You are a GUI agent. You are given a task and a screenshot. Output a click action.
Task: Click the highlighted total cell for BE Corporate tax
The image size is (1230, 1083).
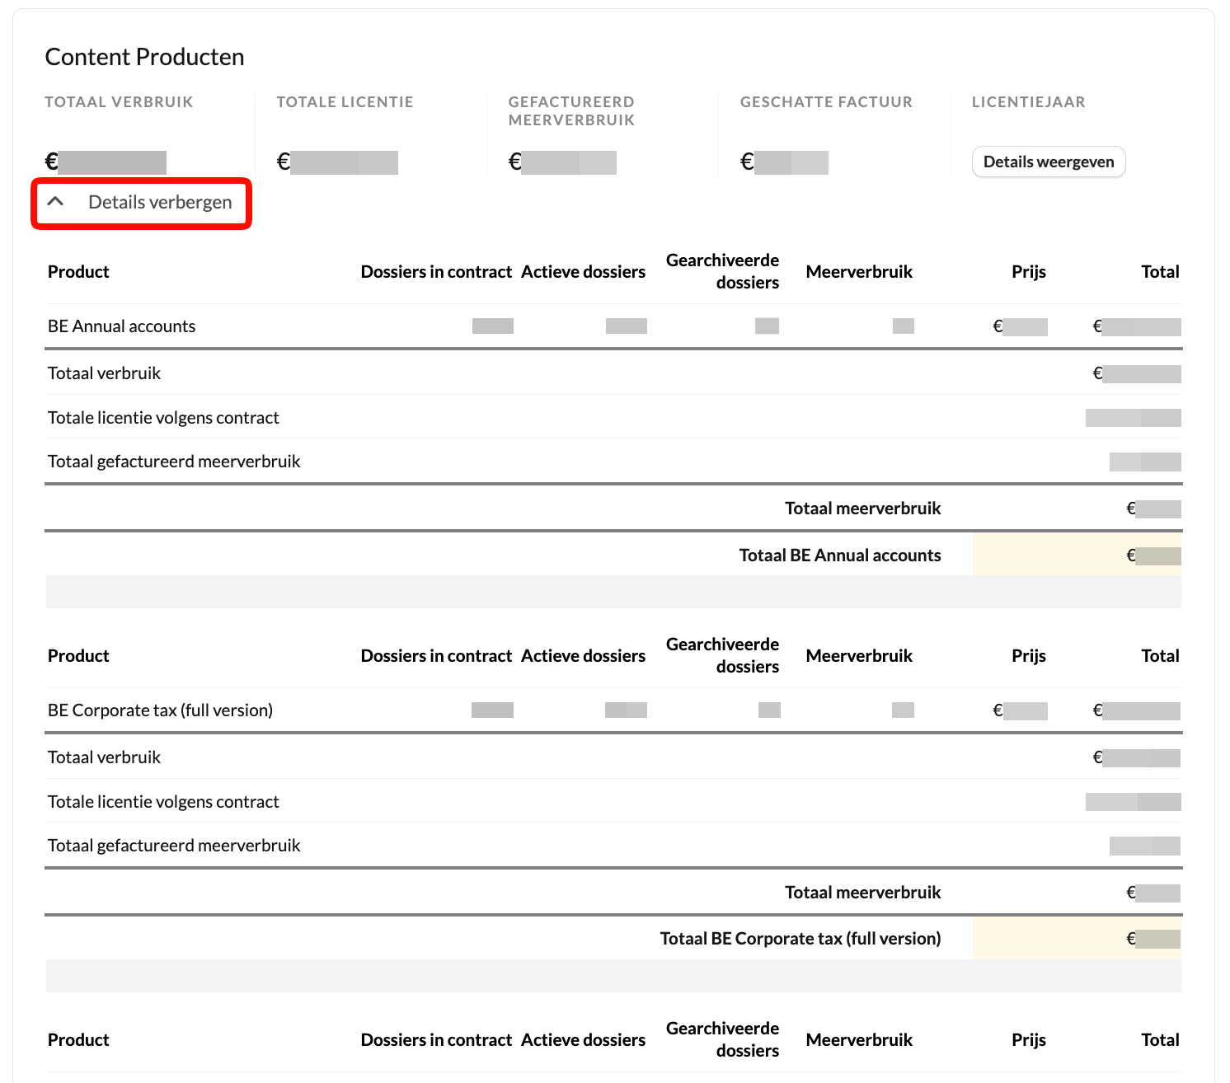click(x=1077, y=938)
